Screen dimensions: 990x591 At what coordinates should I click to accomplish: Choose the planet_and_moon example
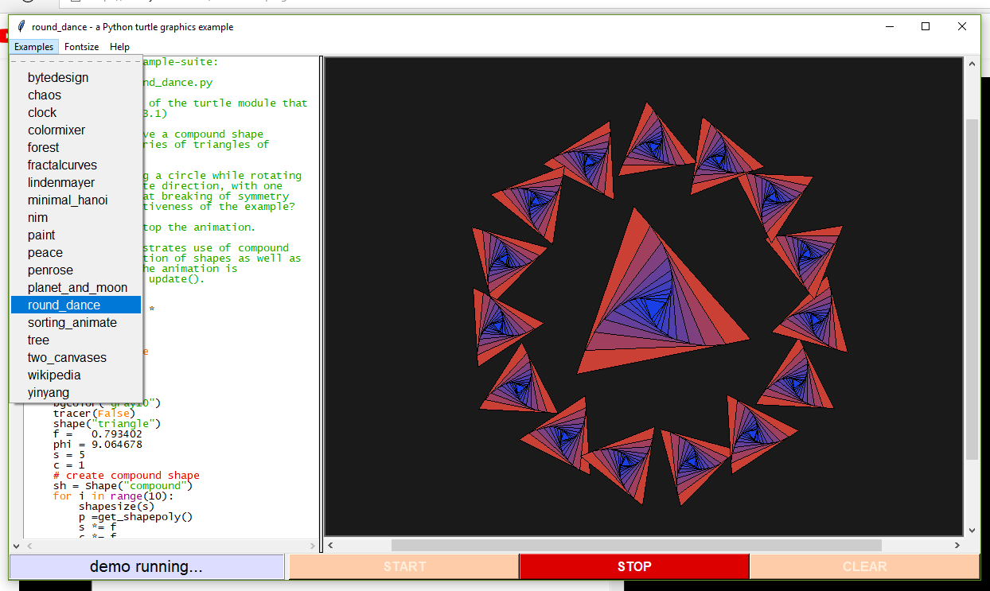(77, 288)
